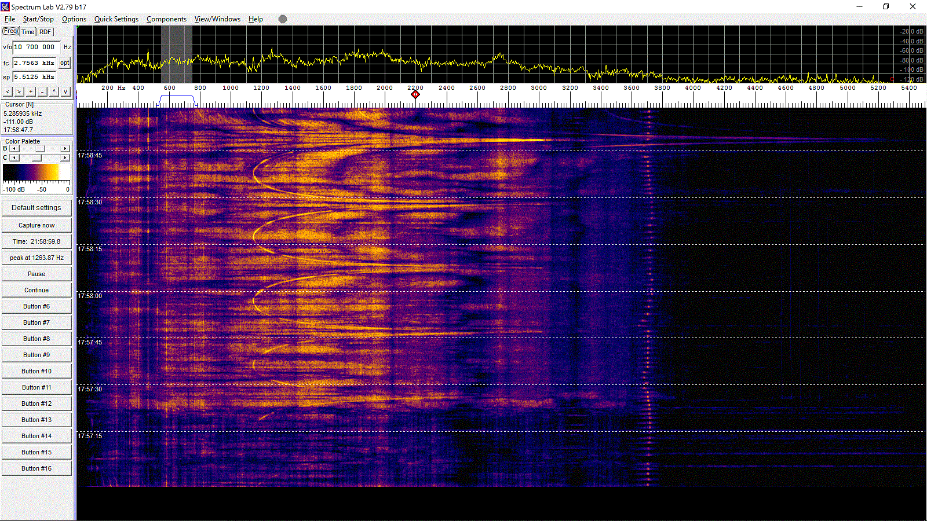927x521 pixels.
Task: Click the 'v' down arrow button
Action: [x=65, y=91]
